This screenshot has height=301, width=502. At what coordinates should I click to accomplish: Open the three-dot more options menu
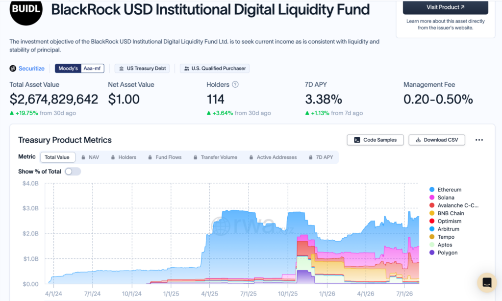coord(479,140)
